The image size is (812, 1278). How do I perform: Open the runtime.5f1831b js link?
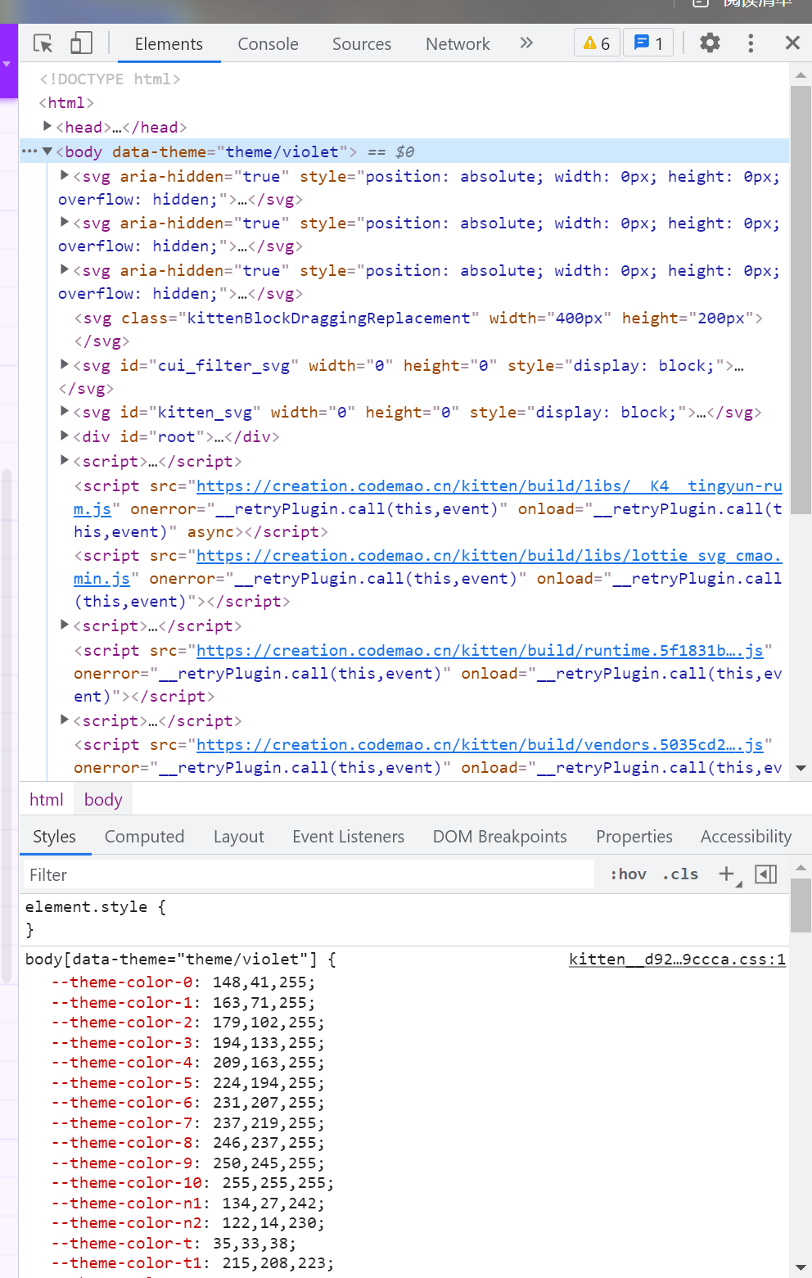(480, 651)
